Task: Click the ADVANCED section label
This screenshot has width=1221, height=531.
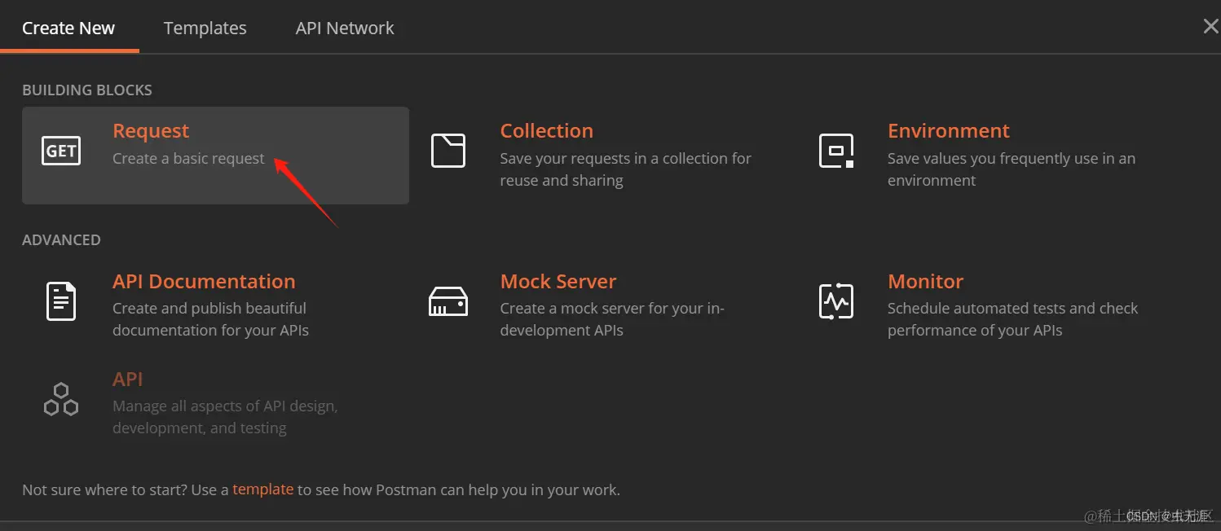Action: tap(61, 240)
